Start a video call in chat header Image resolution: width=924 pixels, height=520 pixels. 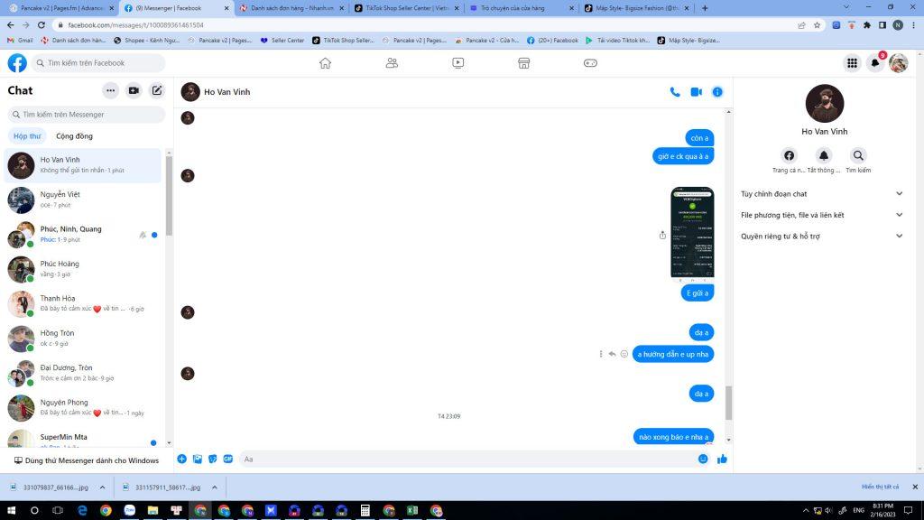coord(697,92)
